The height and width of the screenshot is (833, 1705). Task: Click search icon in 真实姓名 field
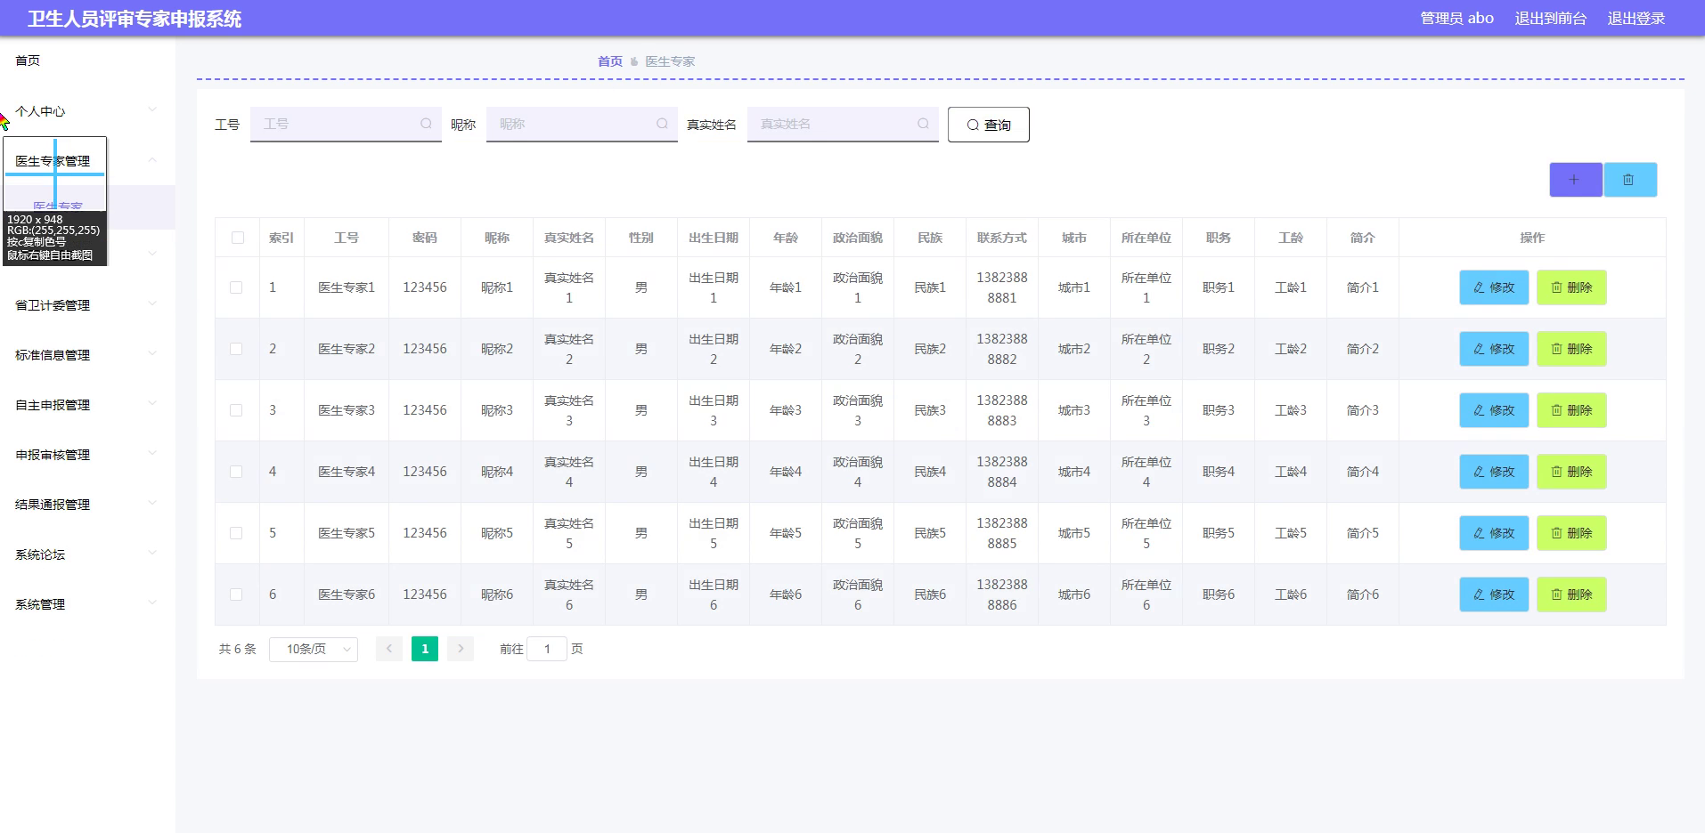click(923, 124)
